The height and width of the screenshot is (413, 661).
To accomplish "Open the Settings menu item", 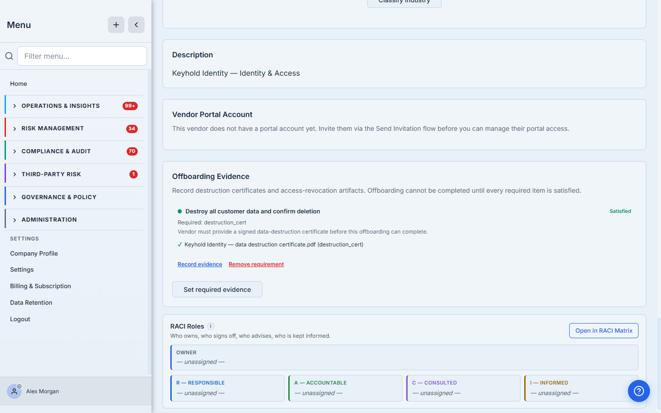I will click(22, 269).
